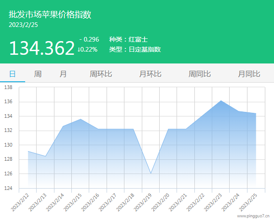Open the www.pingguo7.cn watermark link
The image size is (274, 221).
[x=253, y=216]
